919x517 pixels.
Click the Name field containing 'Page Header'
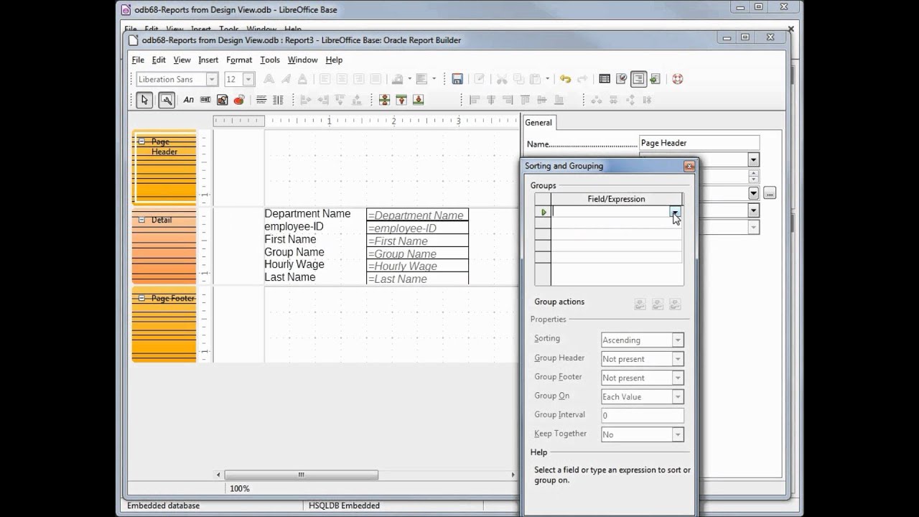click(x=699, y=143)
